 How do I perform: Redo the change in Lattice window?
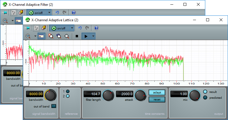87,28
